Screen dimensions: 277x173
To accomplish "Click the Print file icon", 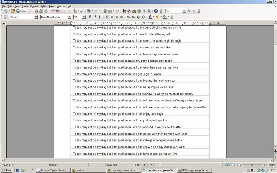I will pyautogui.click(x=41, y=11).
